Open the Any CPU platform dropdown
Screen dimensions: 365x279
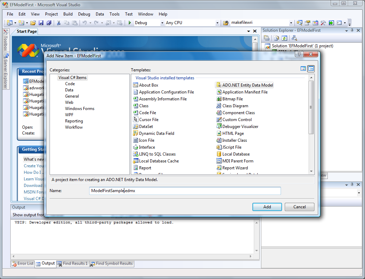tap(217, 23)
